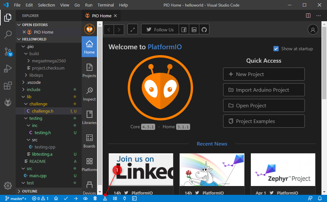Open the Zephyr Project news thumbnail

[283, 170]
